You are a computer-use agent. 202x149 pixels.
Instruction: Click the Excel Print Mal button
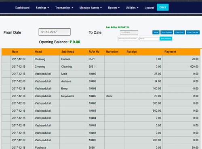[193, 32]
